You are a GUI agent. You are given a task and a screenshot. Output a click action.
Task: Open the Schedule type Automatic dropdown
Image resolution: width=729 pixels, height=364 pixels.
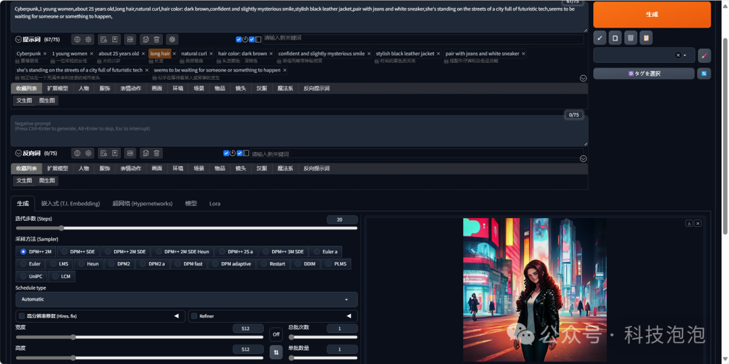(x=186, y=299)
